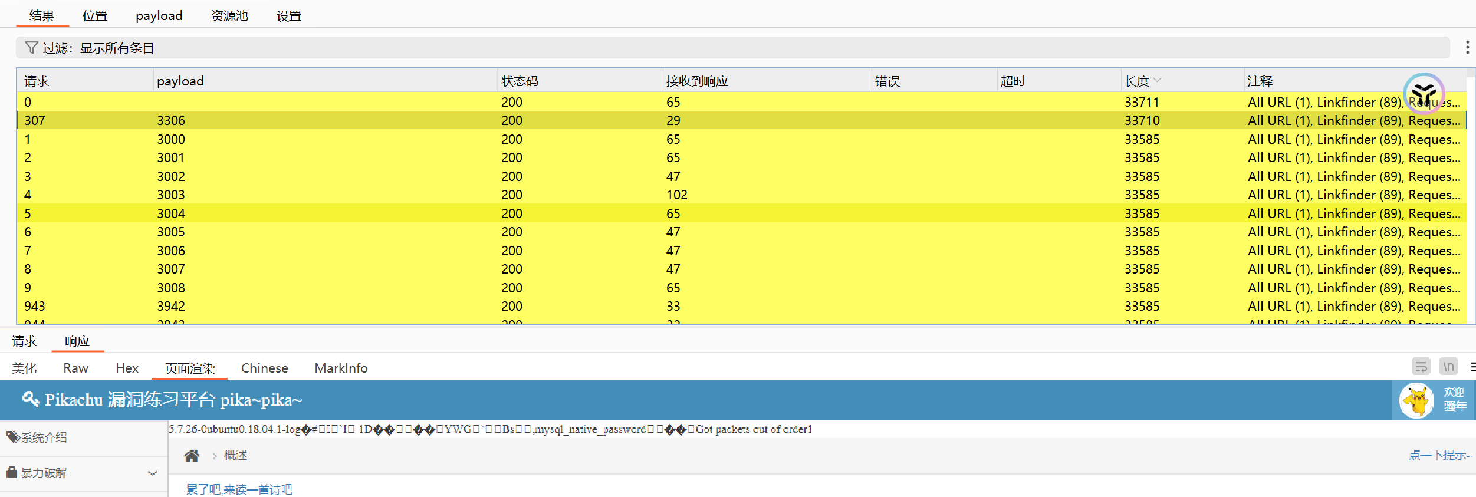Switch to the payload tab
The image size is (1476, 497).
click(x=159, y=16)
